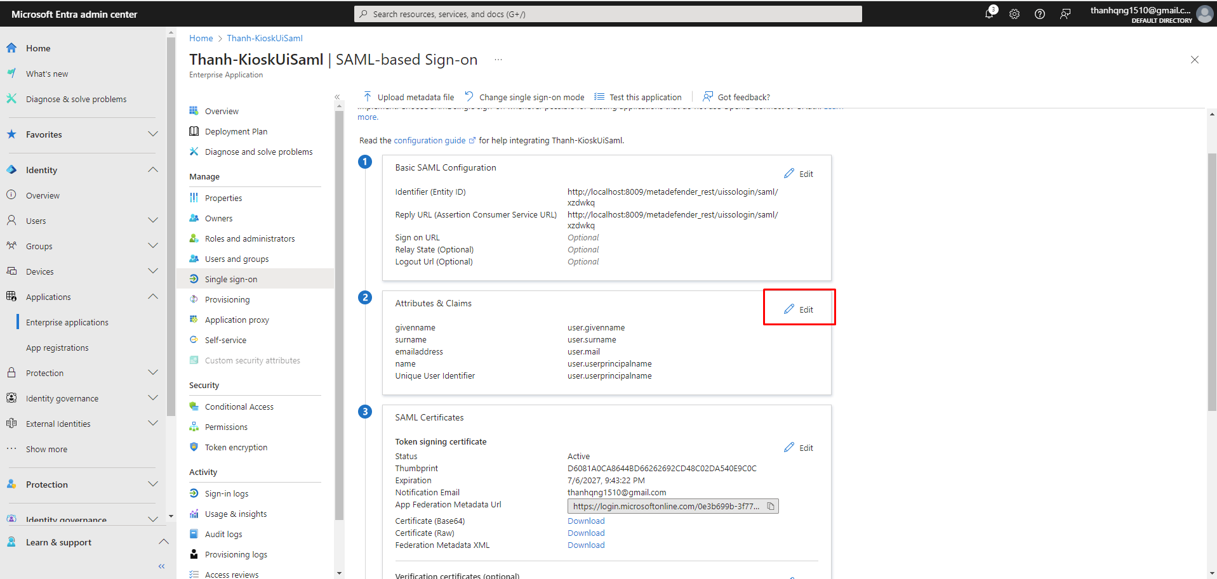Close the SAML-based Sign-on blade
Screen dimensions: 1217x579
pos(1194,60)
